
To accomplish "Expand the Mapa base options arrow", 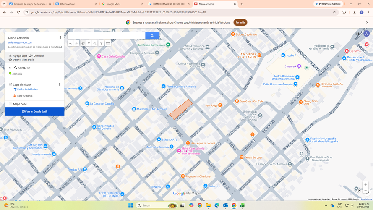I will (10, 104).
